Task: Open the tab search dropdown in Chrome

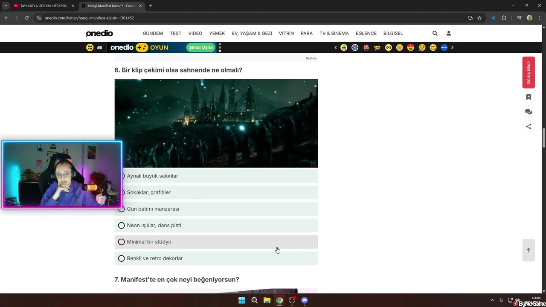Action: [6, 6]
